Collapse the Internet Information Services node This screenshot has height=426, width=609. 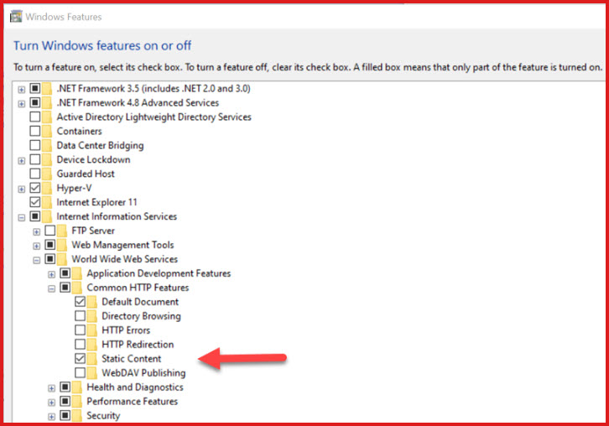(x=21, y=217)
